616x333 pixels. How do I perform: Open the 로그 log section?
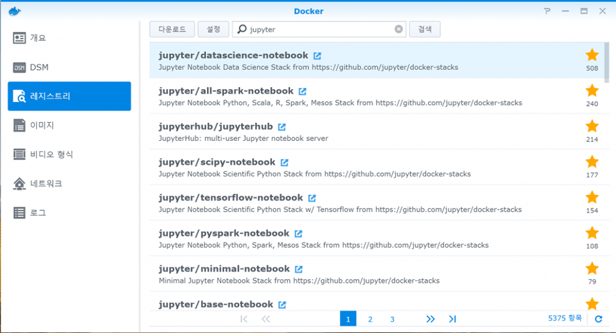click(x=69, y=213)
